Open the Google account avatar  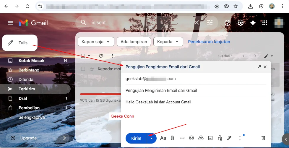pos(279,23)
